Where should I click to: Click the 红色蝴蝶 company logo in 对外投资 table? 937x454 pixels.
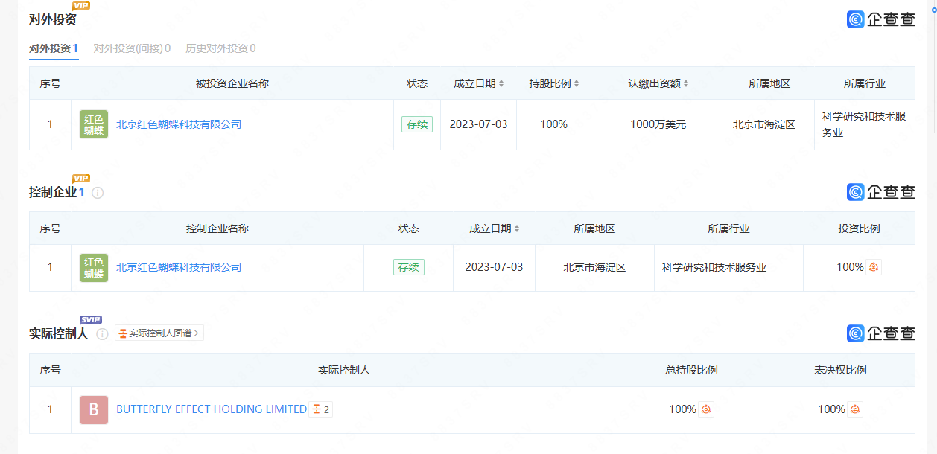pyautogui.click(x=94, y=124)
